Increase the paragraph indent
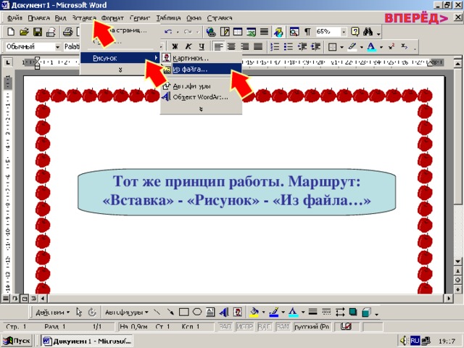This screenshot has height=348, width=464. pos(316,46)
